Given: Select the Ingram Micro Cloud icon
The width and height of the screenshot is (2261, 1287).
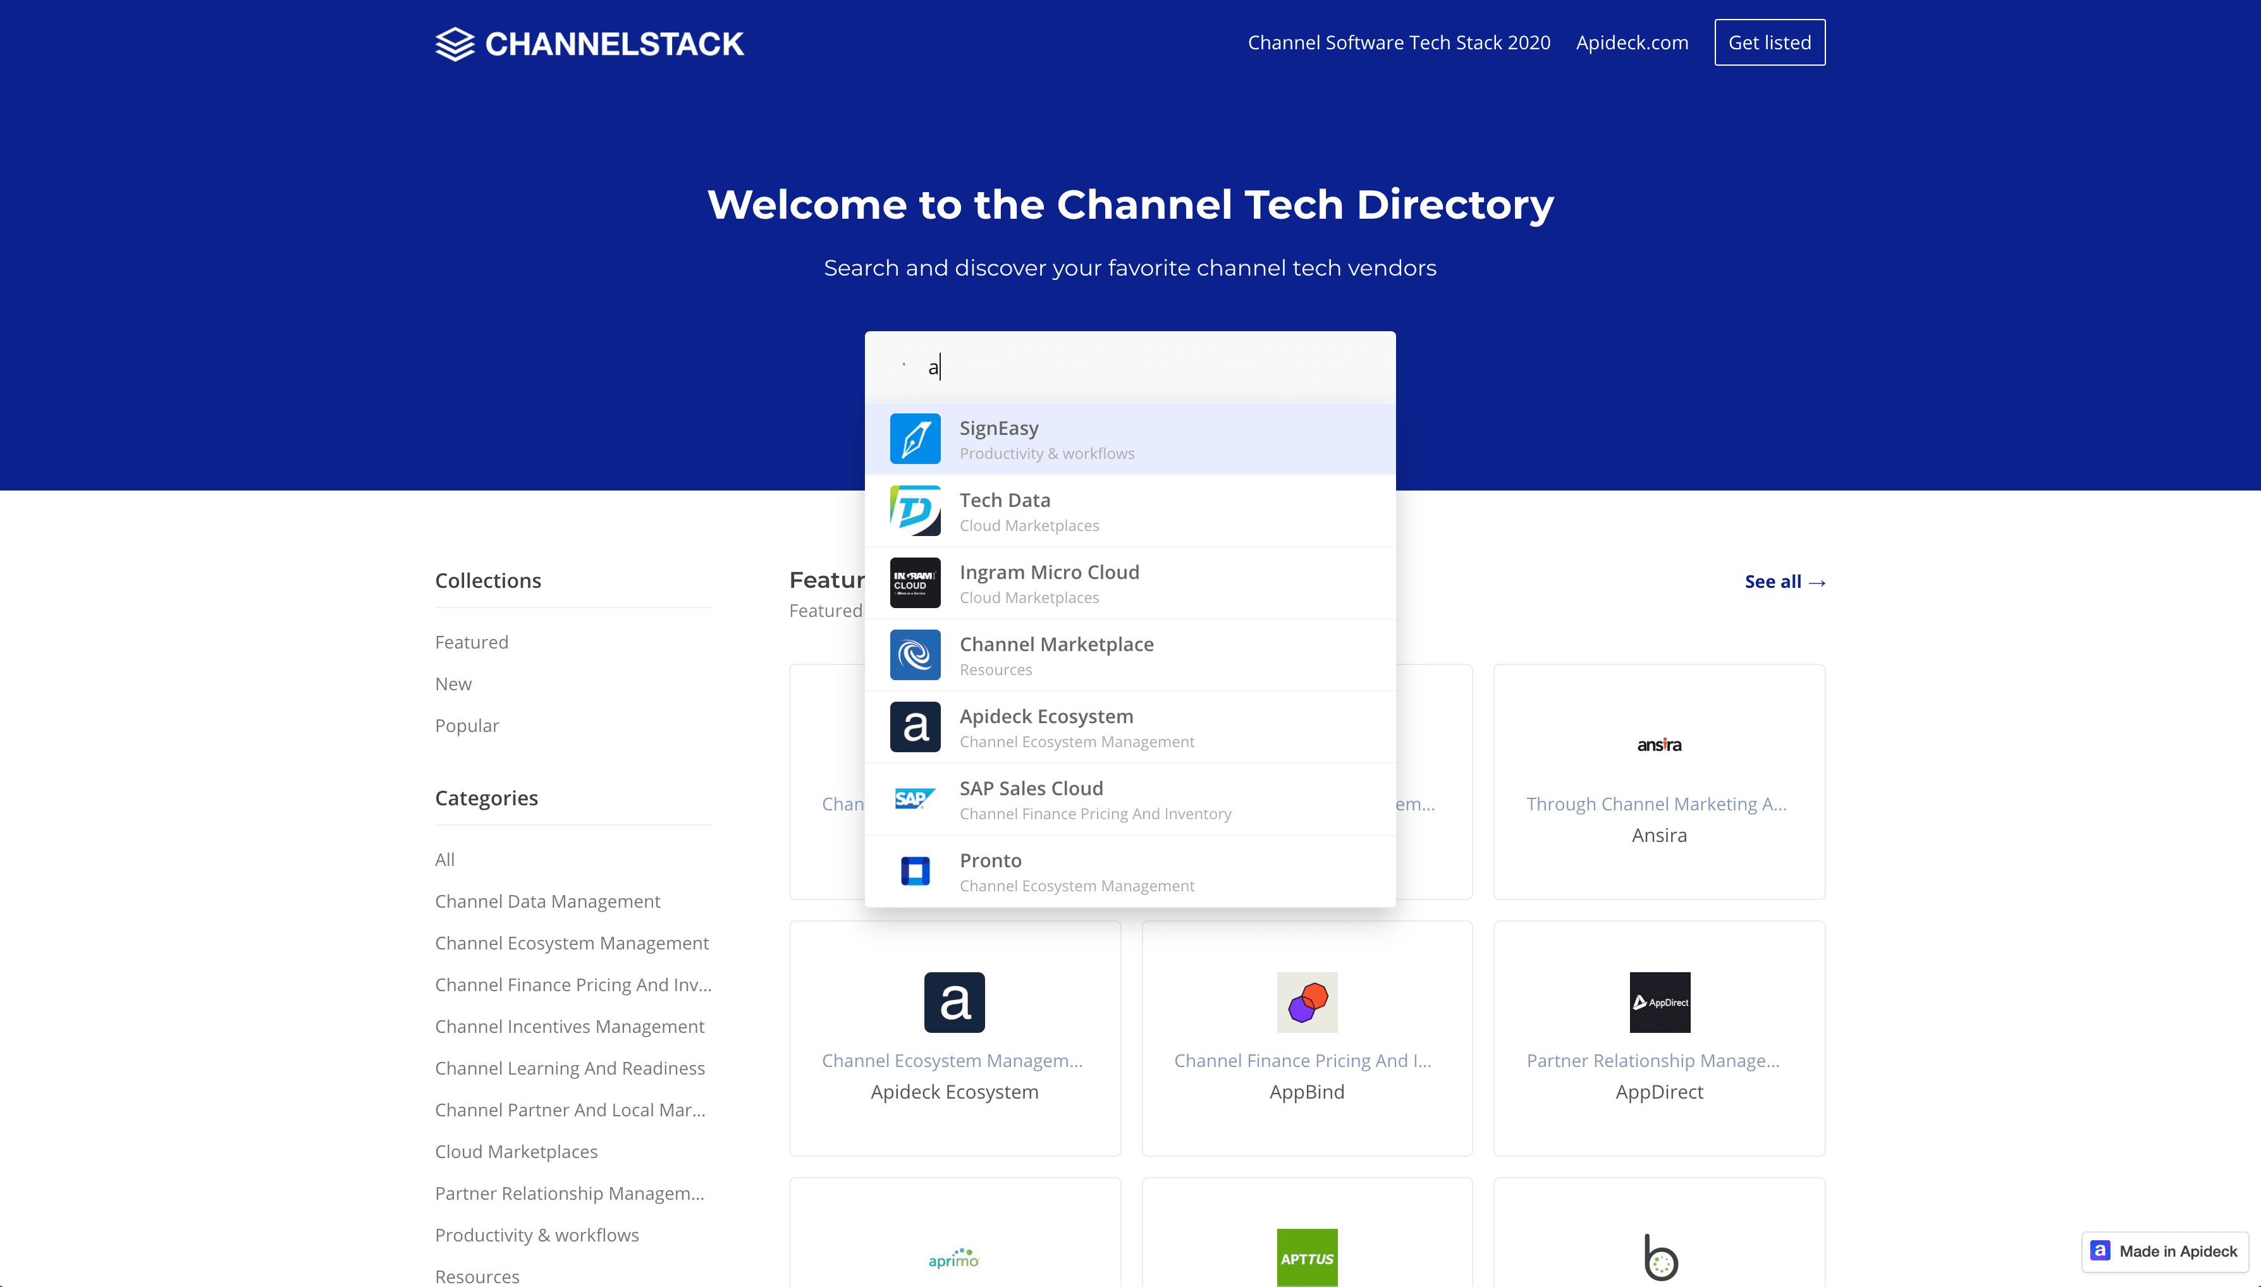Looking at the screenshot, I should (x=915, y=583).
